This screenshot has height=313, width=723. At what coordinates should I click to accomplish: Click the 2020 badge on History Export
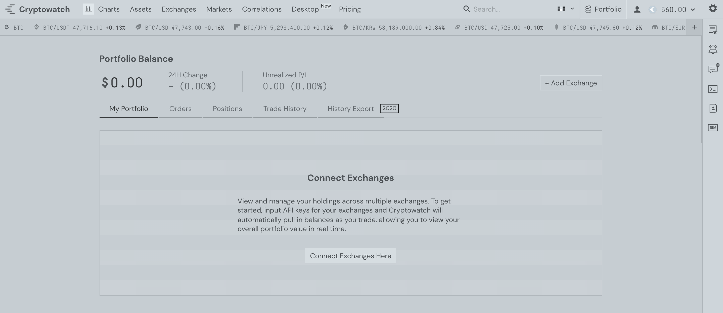(389, 108)
